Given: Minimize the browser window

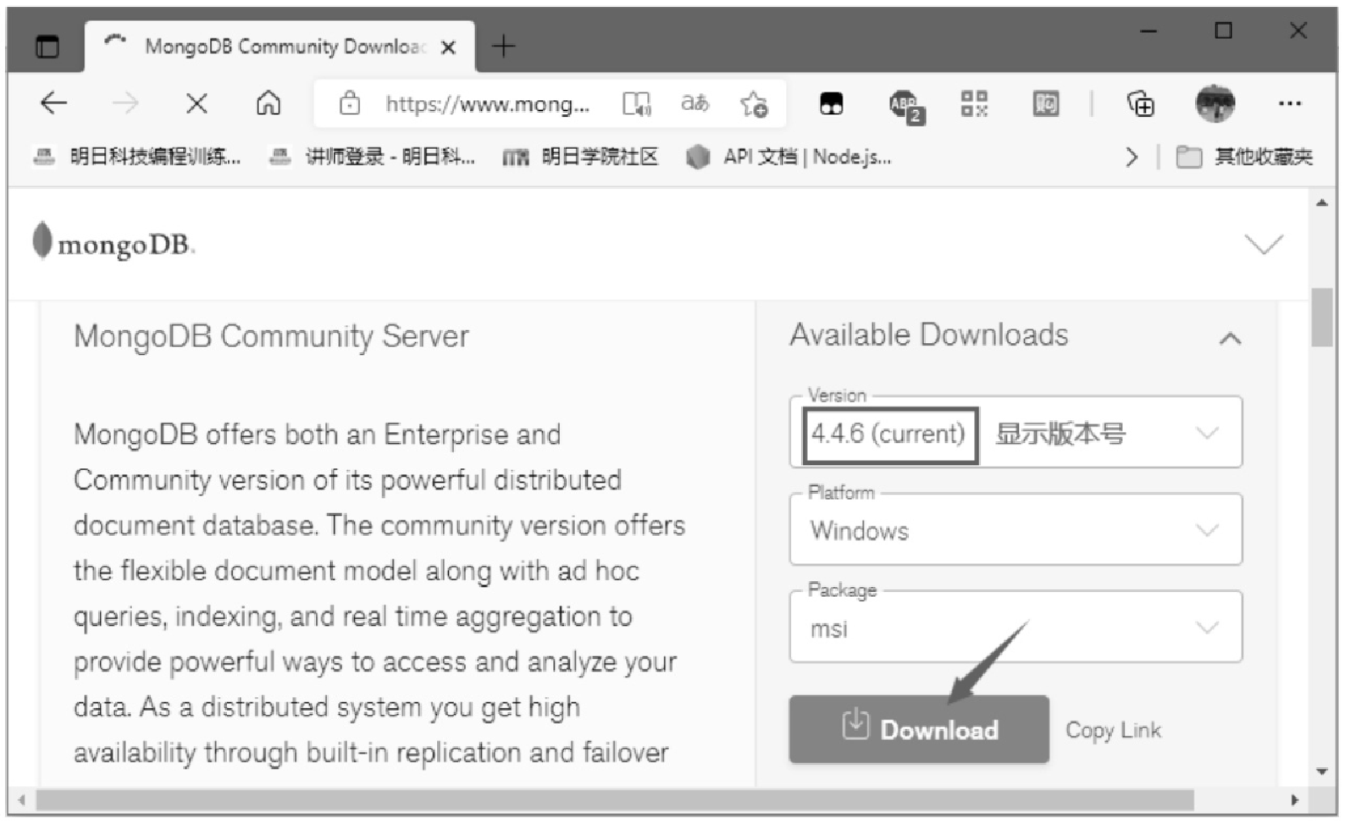Looking at the screenshot, I should click(1149, 31).
